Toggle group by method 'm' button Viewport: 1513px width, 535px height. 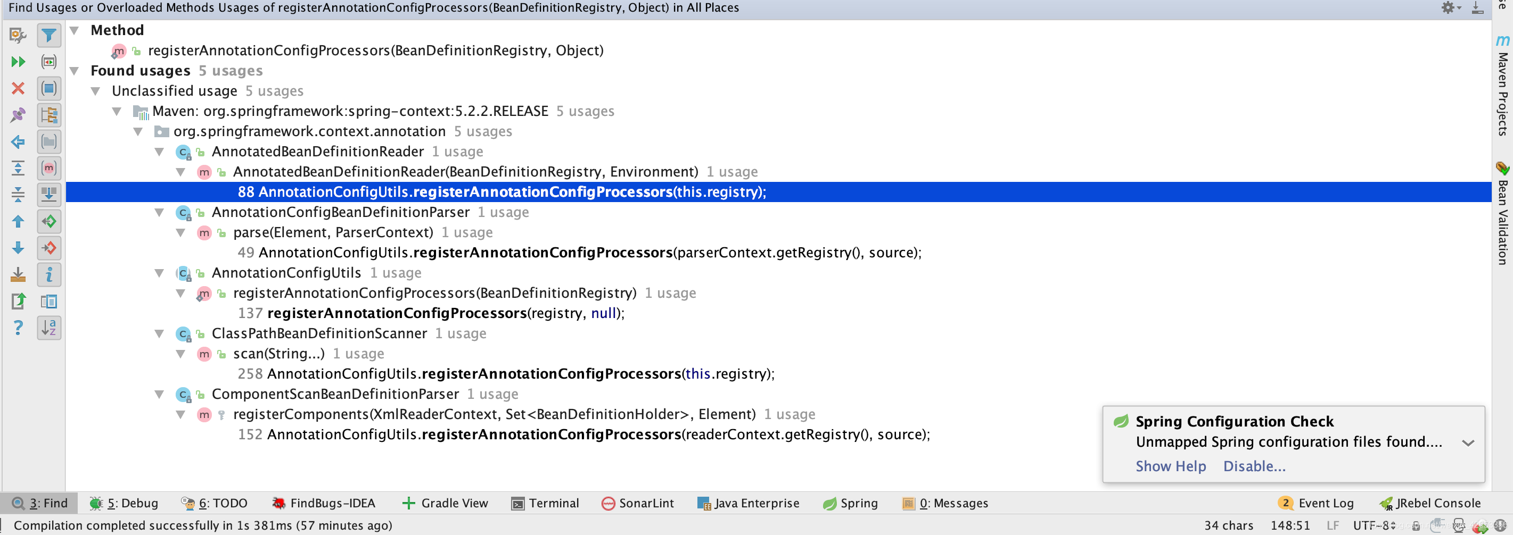[x=49, y=169]
